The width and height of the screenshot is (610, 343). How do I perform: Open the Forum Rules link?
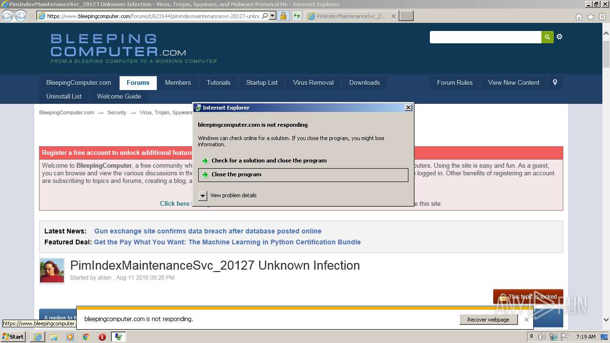point(455,82)
